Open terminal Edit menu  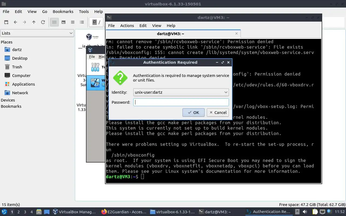(143, 26)
